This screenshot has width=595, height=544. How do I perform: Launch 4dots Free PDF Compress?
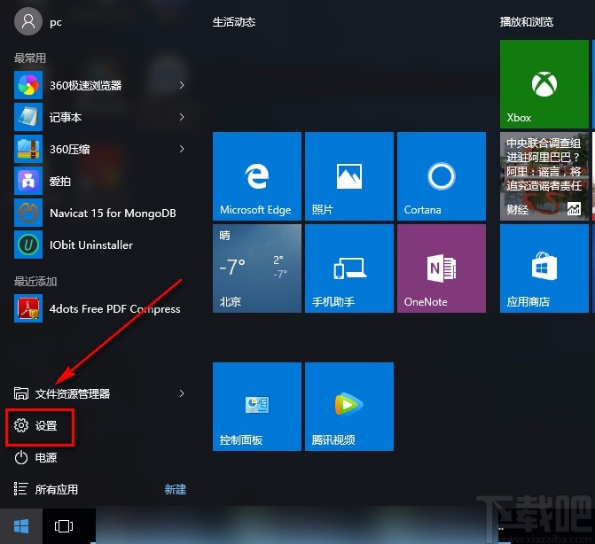(x=100, y=308)
